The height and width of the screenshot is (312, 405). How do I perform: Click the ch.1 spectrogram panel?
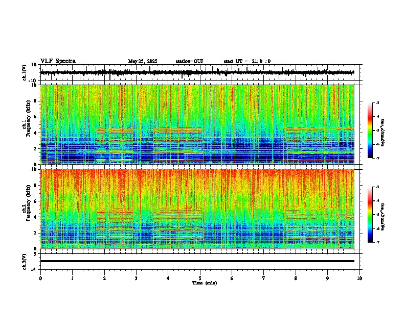point(197,124)
